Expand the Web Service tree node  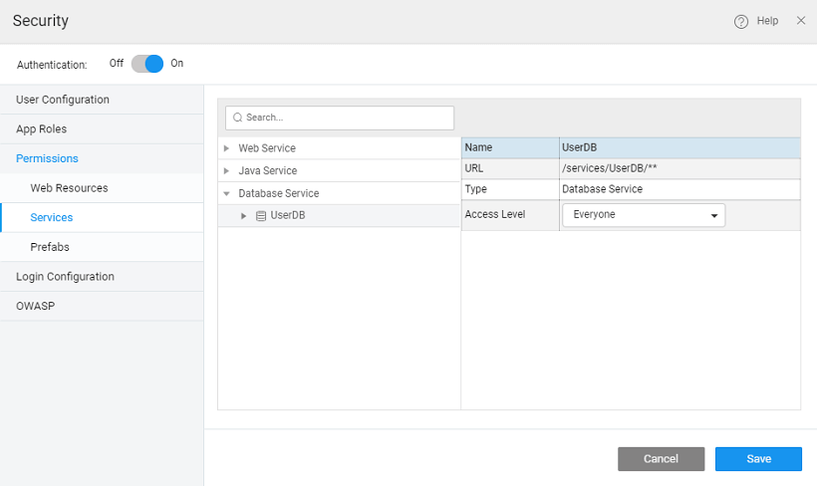point(227,148)
